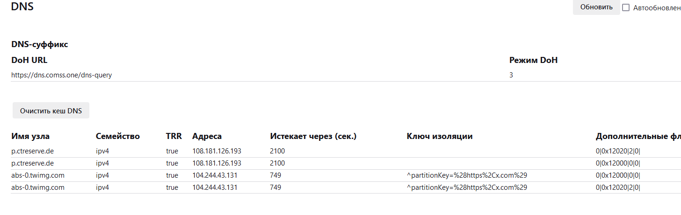The height and width of the screenshot is (215, 681).
Task: Click the partitionKey value in the third row
Action: pos(467,175)
